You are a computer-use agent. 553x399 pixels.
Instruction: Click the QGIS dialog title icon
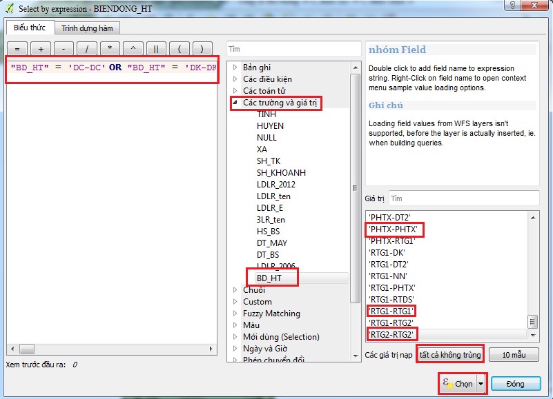(9, 8)
